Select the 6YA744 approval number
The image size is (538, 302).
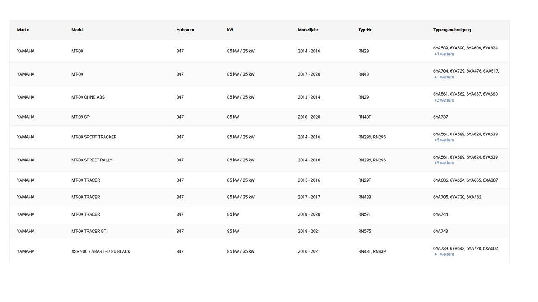click(440, 214)
